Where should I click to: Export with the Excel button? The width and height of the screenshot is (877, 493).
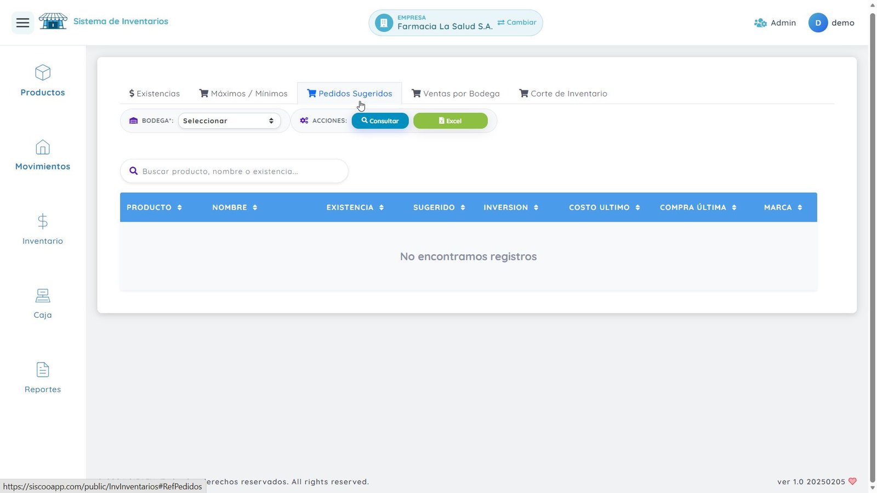(451, 121)
